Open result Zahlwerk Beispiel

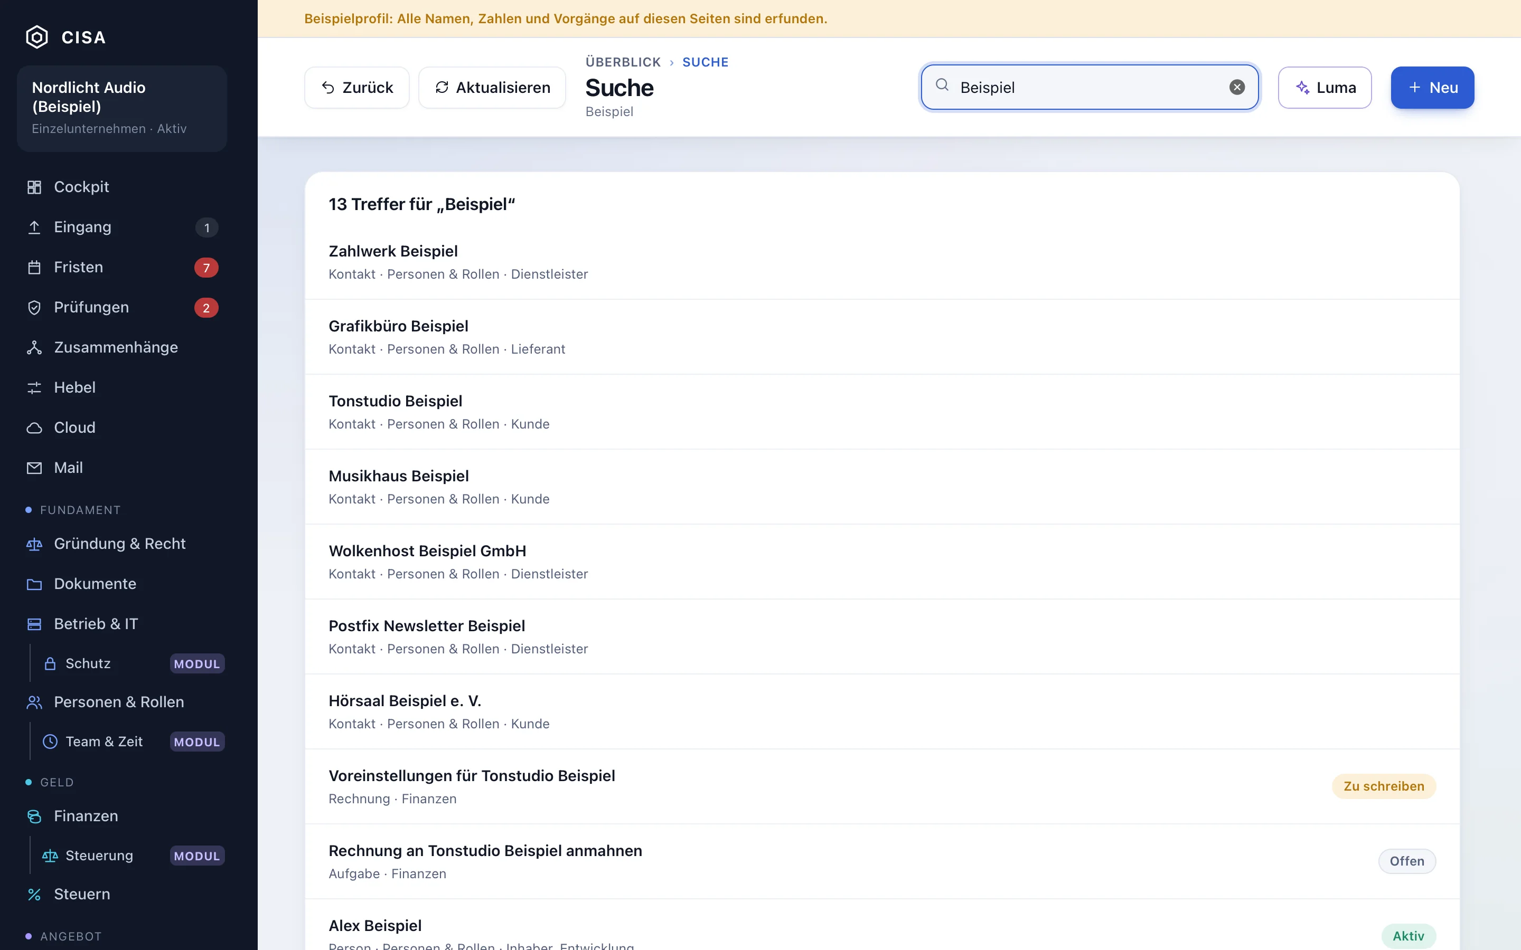point(882,262)
